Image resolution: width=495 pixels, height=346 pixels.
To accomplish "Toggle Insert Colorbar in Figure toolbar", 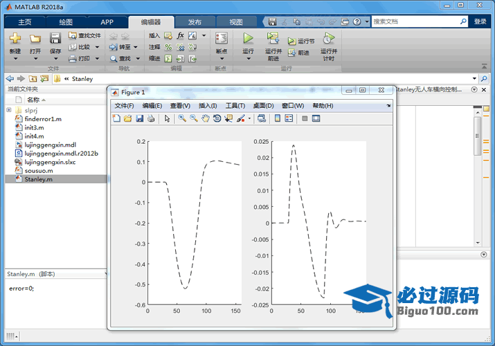I will point(278,118).
